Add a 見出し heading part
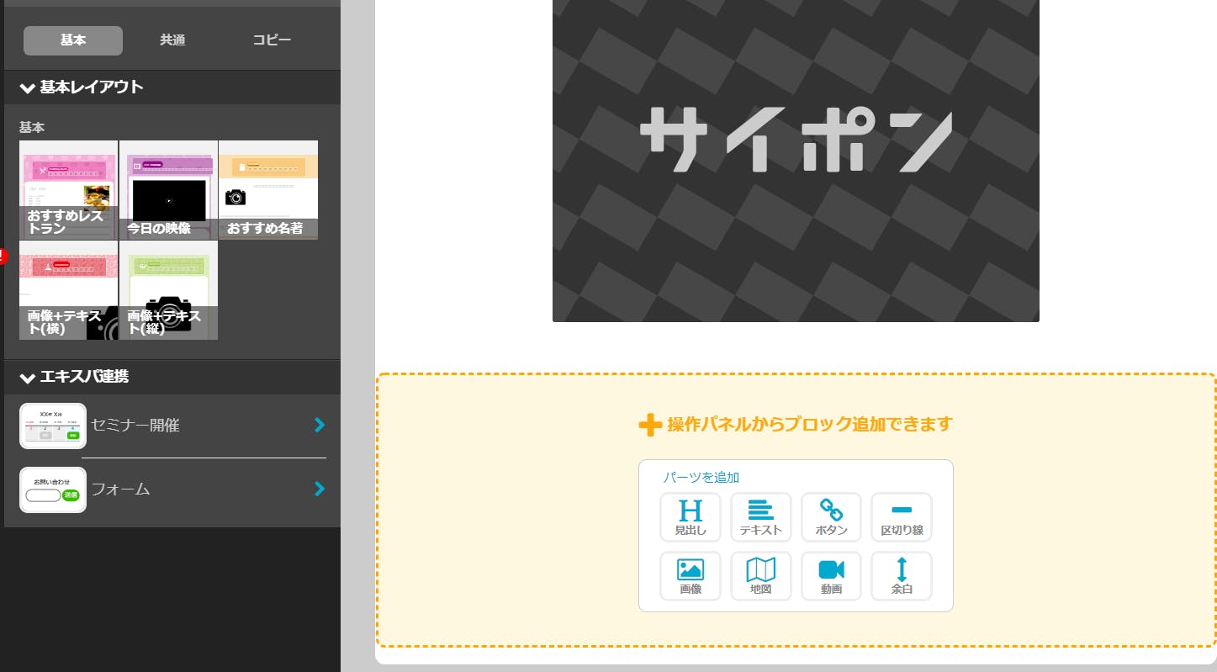This screenshot has width=1217, height=672. [691, 517]
